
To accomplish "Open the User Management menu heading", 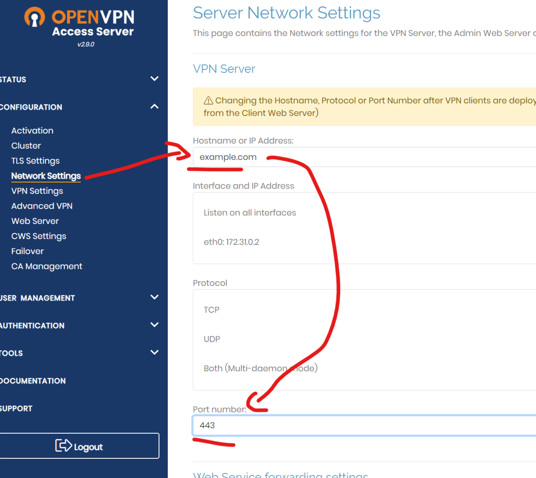I will (38, 298).
